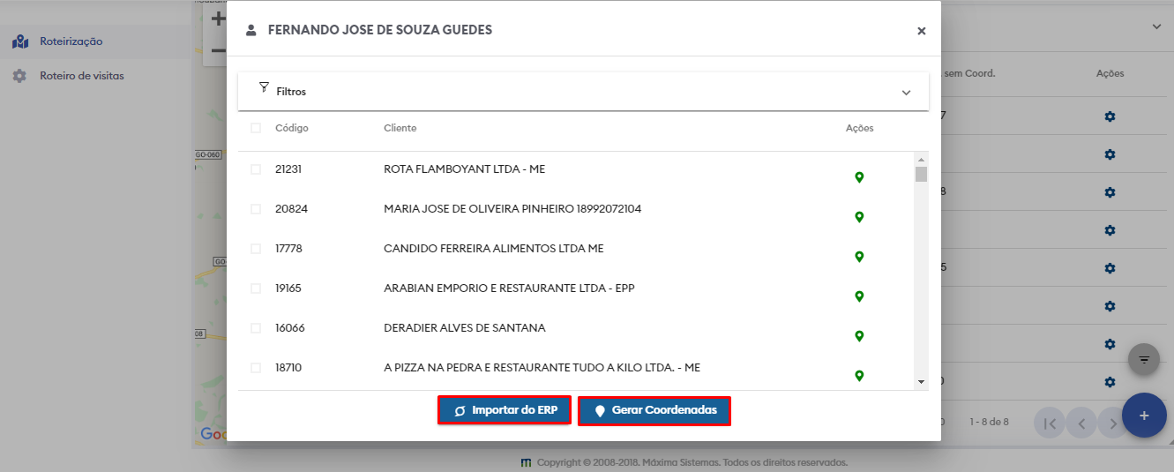Go to previous page in background pagination
The height and width of the screenshot is (472, 1174).
pyautogui.click(x=1081, y=423)
